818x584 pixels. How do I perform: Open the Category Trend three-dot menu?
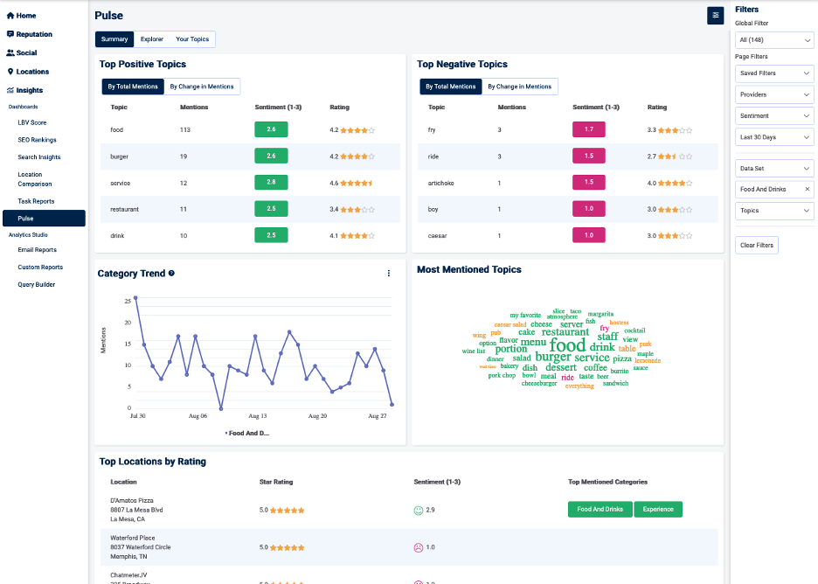tap(389, 274)
